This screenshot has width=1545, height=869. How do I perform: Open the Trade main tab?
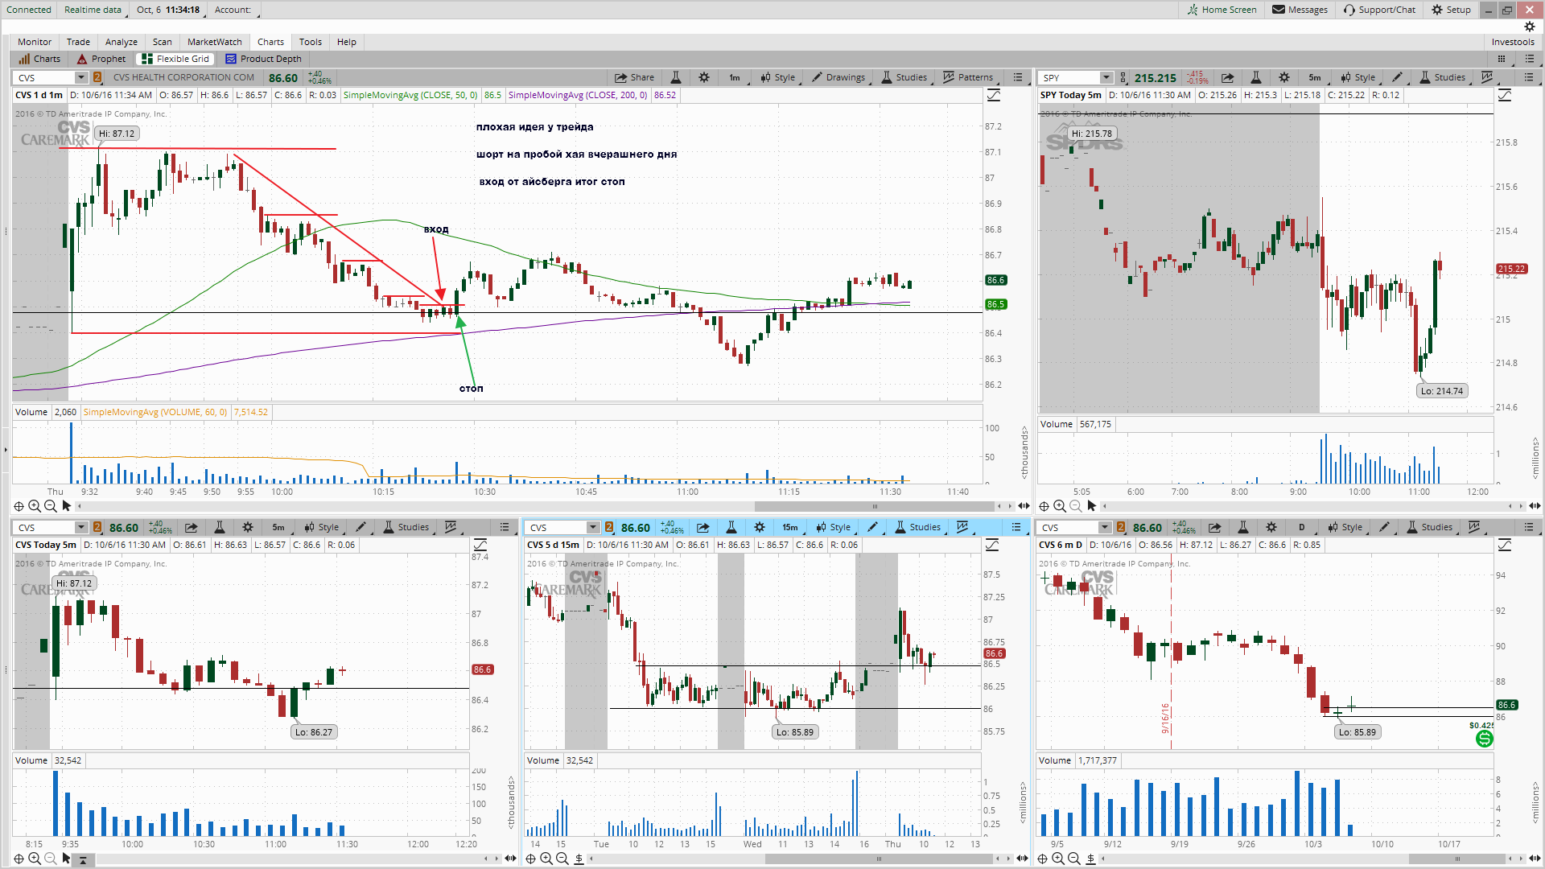pyautogui.click(x=78, y=42)
